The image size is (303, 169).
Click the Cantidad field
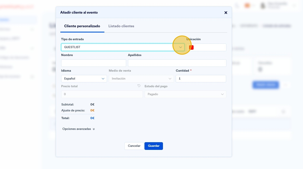201,79
